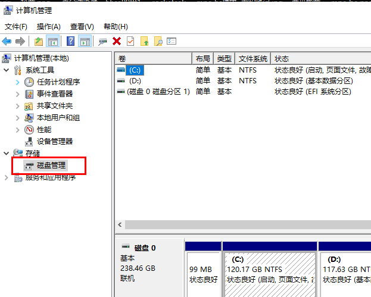Expand the 共享文件夹 node
Image resolution: width=371 pixels, height=297 pixels.
[x=17, y=106]
